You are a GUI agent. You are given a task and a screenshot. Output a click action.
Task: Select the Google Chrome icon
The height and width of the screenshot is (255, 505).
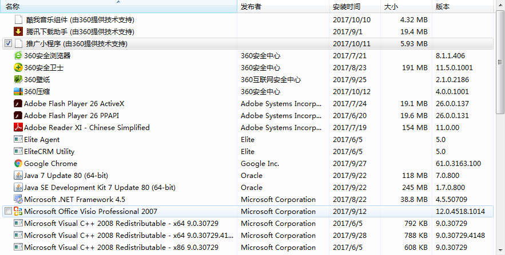pyautogui.click(x=18, y=164)
